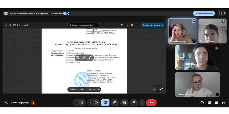Click the 19:03 time in the bottom bar

point(7,103)
